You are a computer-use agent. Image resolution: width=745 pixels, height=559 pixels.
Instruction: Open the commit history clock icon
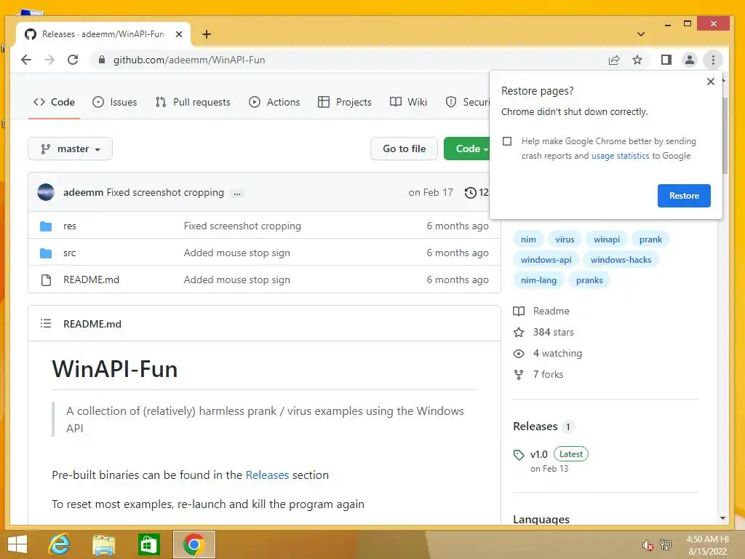(x=470, y=192)
